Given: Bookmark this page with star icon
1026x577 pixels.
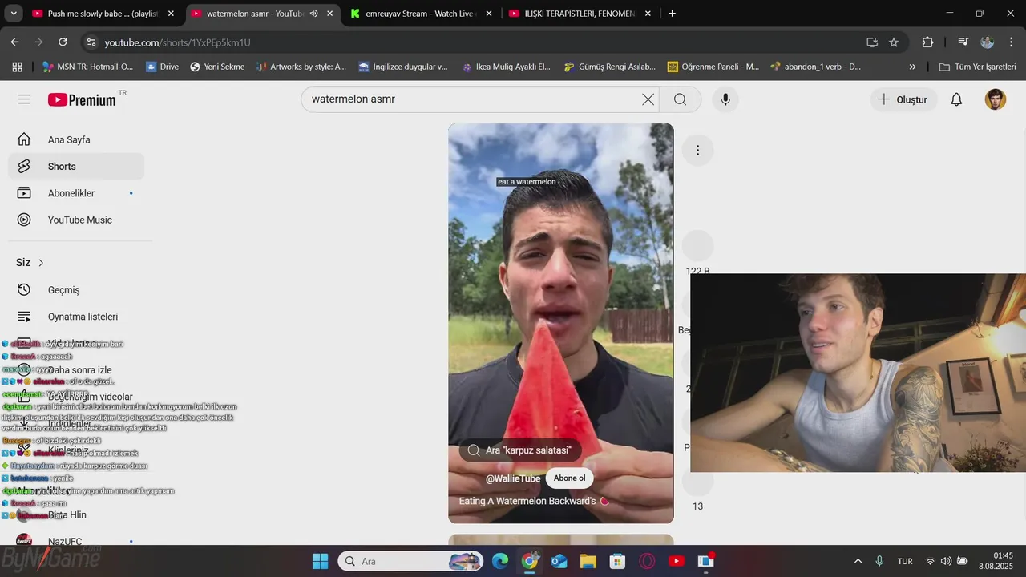Looking at the screenshot, I should (x=894, y=42).
